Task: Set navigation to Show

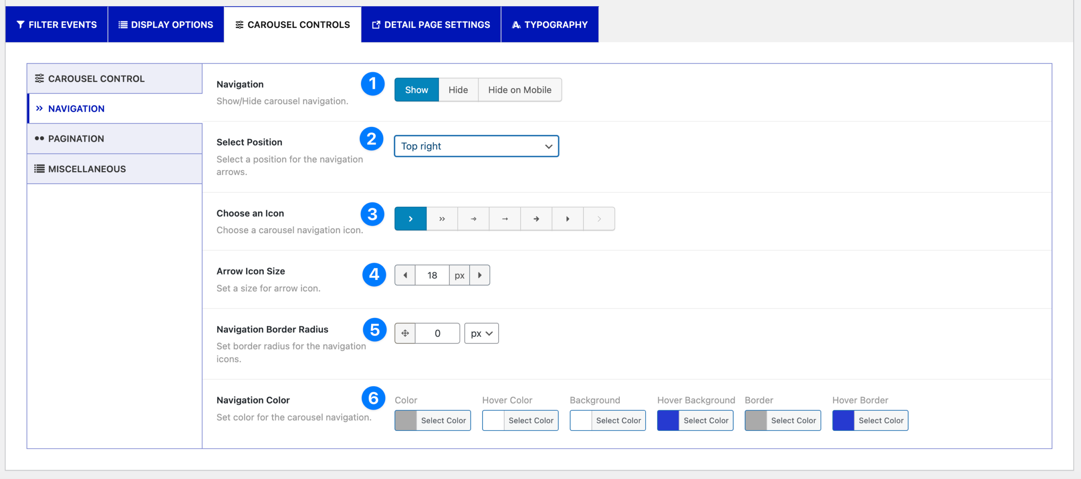Action: pyautogui.click(x=417, y=90)
